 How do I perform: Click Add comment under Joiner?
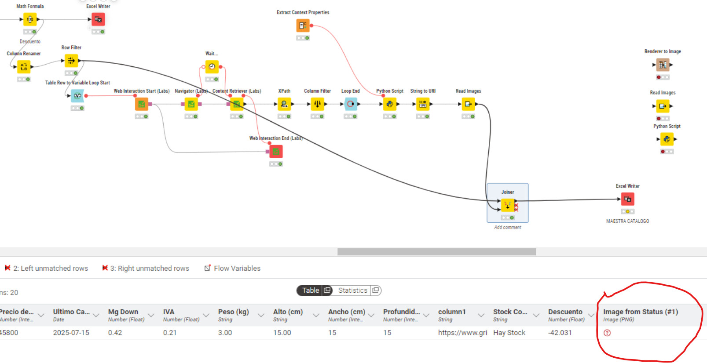507,227
